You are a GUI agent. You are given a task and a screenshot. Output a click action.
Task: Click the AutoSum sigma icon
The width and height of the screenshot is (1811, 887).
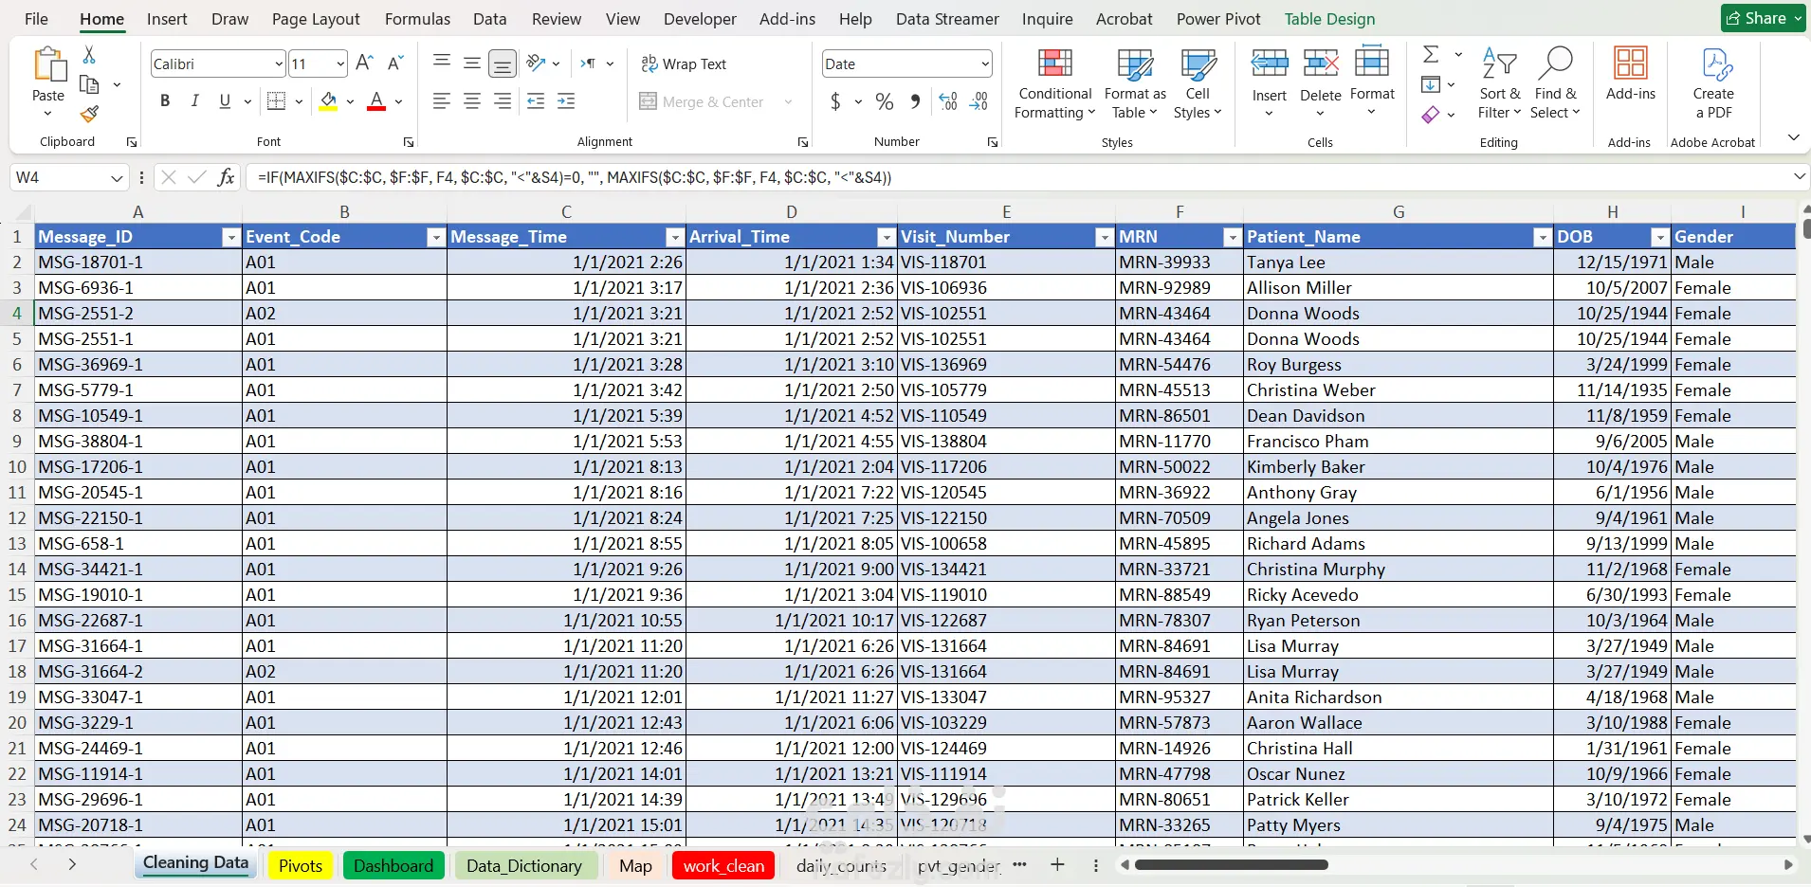click(1432, 55)
